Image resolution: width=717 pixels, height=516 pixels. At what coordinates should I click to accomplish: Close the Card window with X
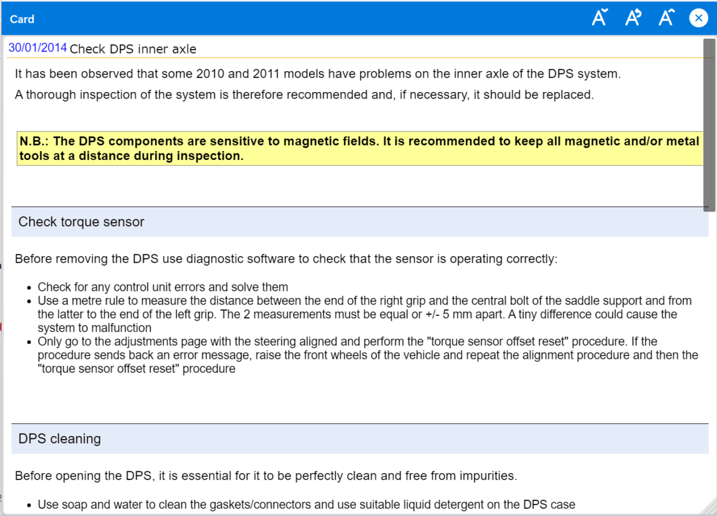click(x=698, y=19)
